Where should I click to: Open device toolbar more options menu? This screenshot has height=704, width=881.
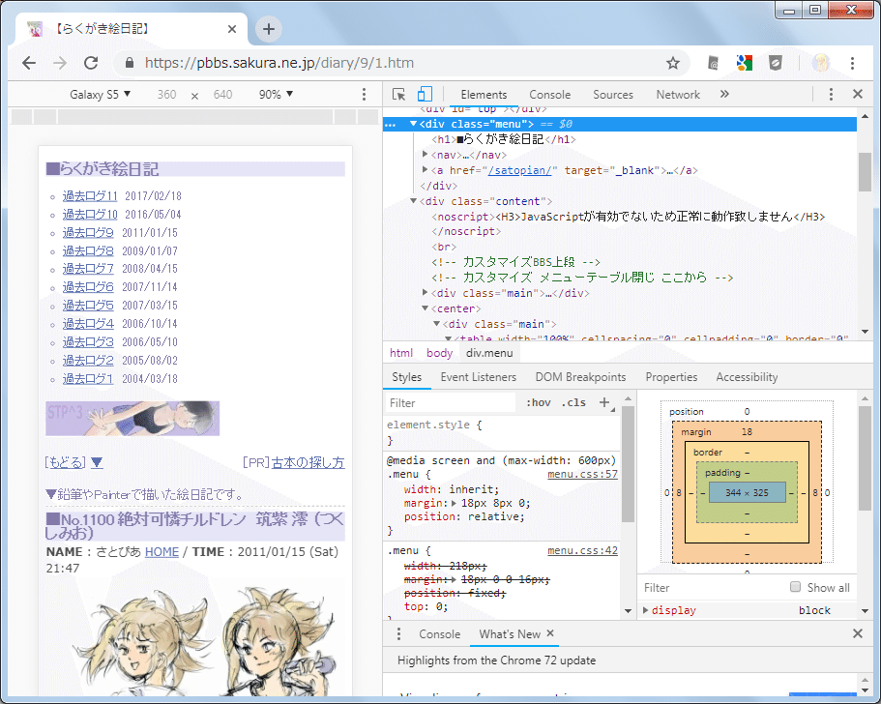(x=364, y=94)
